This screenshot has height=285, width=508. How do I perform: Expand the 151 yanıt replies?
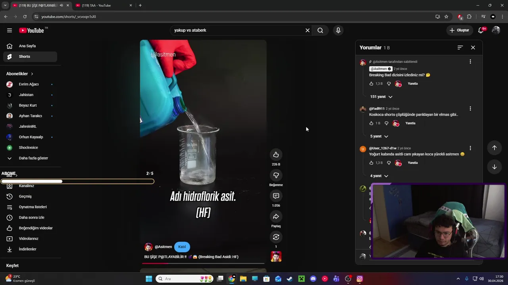click(381, 97)
